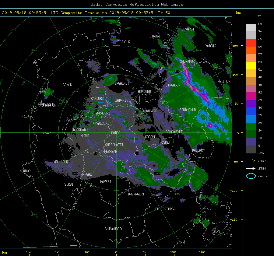Click the 'CHITRADURGA' city label
The width and height of the screenshot is (274, 256).
[x=166, y=209]
